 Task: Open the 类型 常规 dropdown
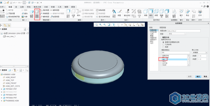[177, 34]
